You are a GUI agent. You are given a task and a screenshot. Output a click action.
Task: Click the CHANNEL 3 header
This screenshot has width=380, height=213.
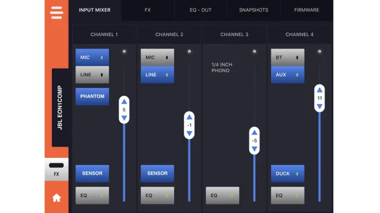(x=234, y=35)
